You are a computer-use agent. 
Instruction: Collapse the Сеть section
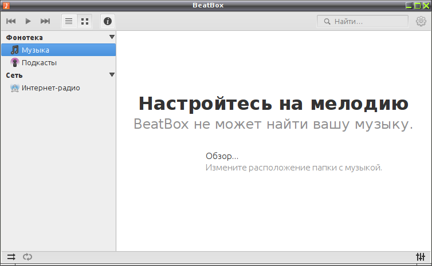pos(112,74)
